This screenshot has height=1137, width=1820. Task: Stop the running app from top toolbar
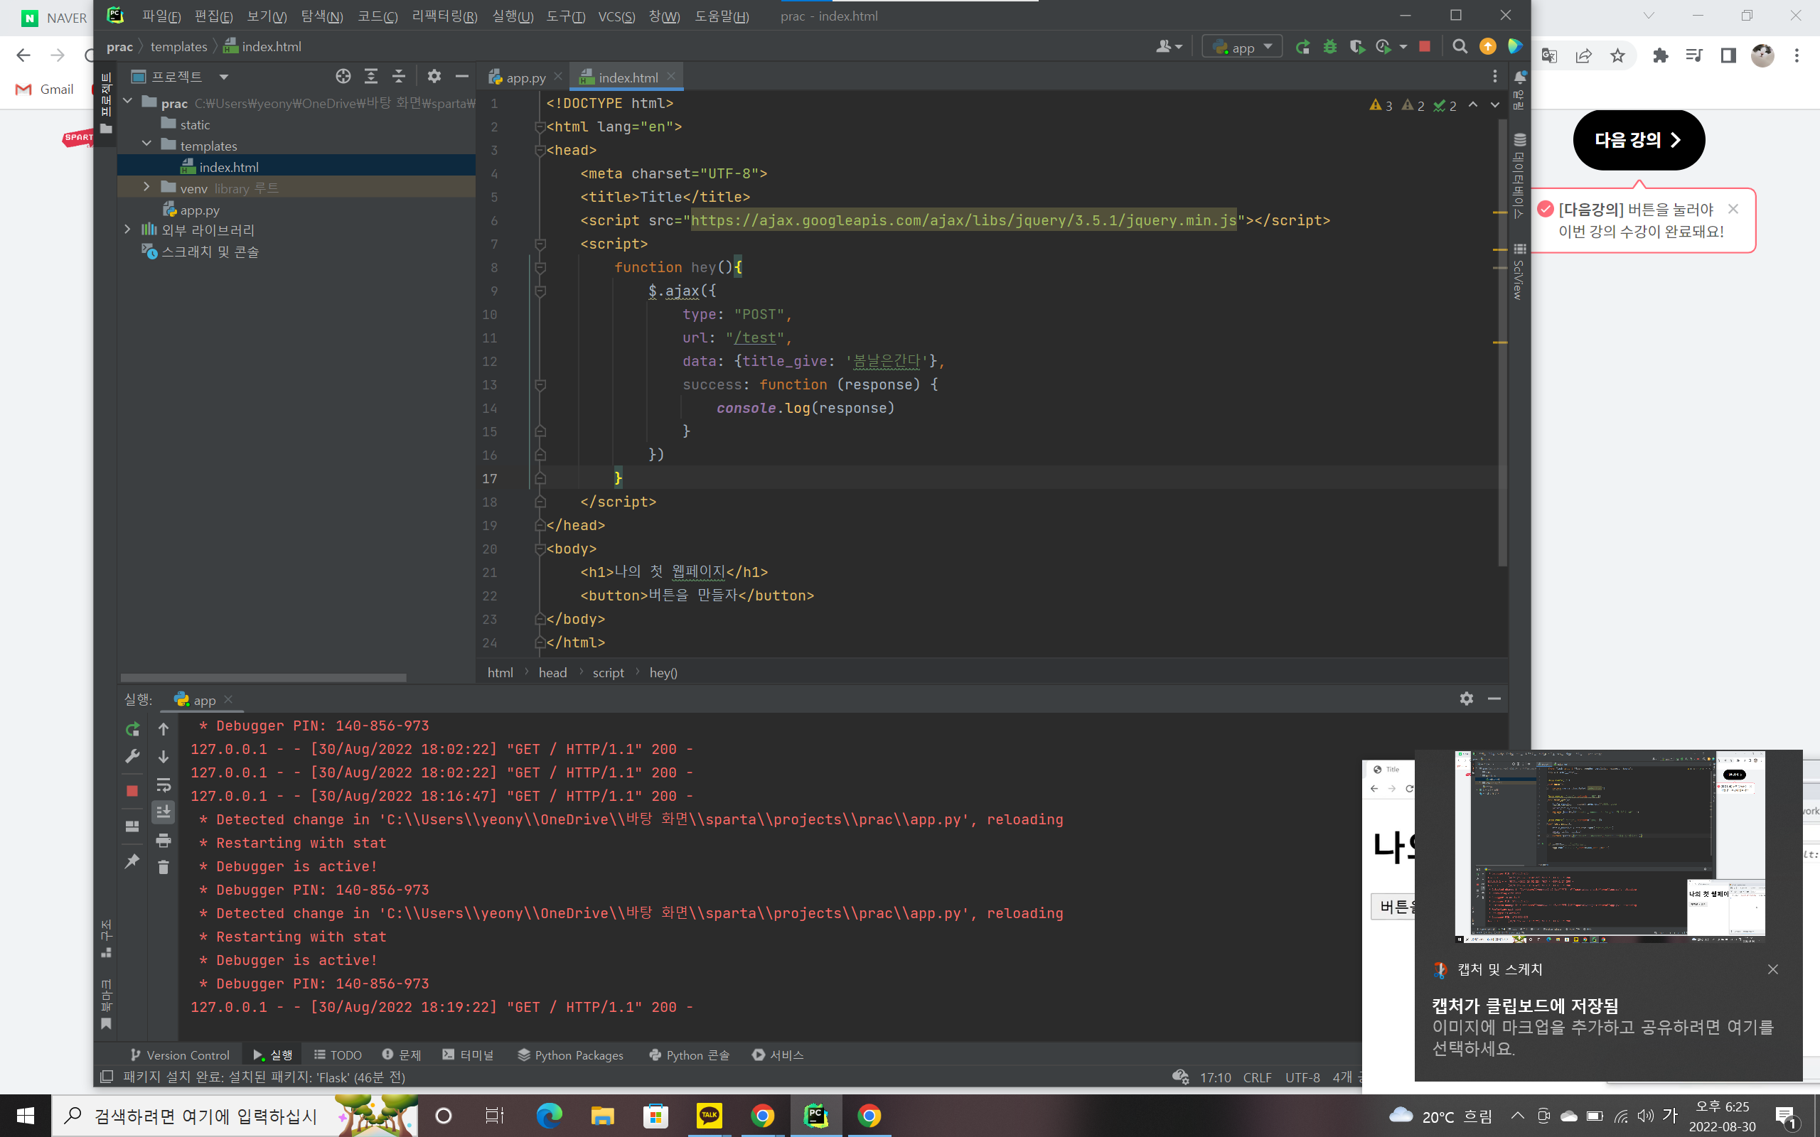(1425, 47)
